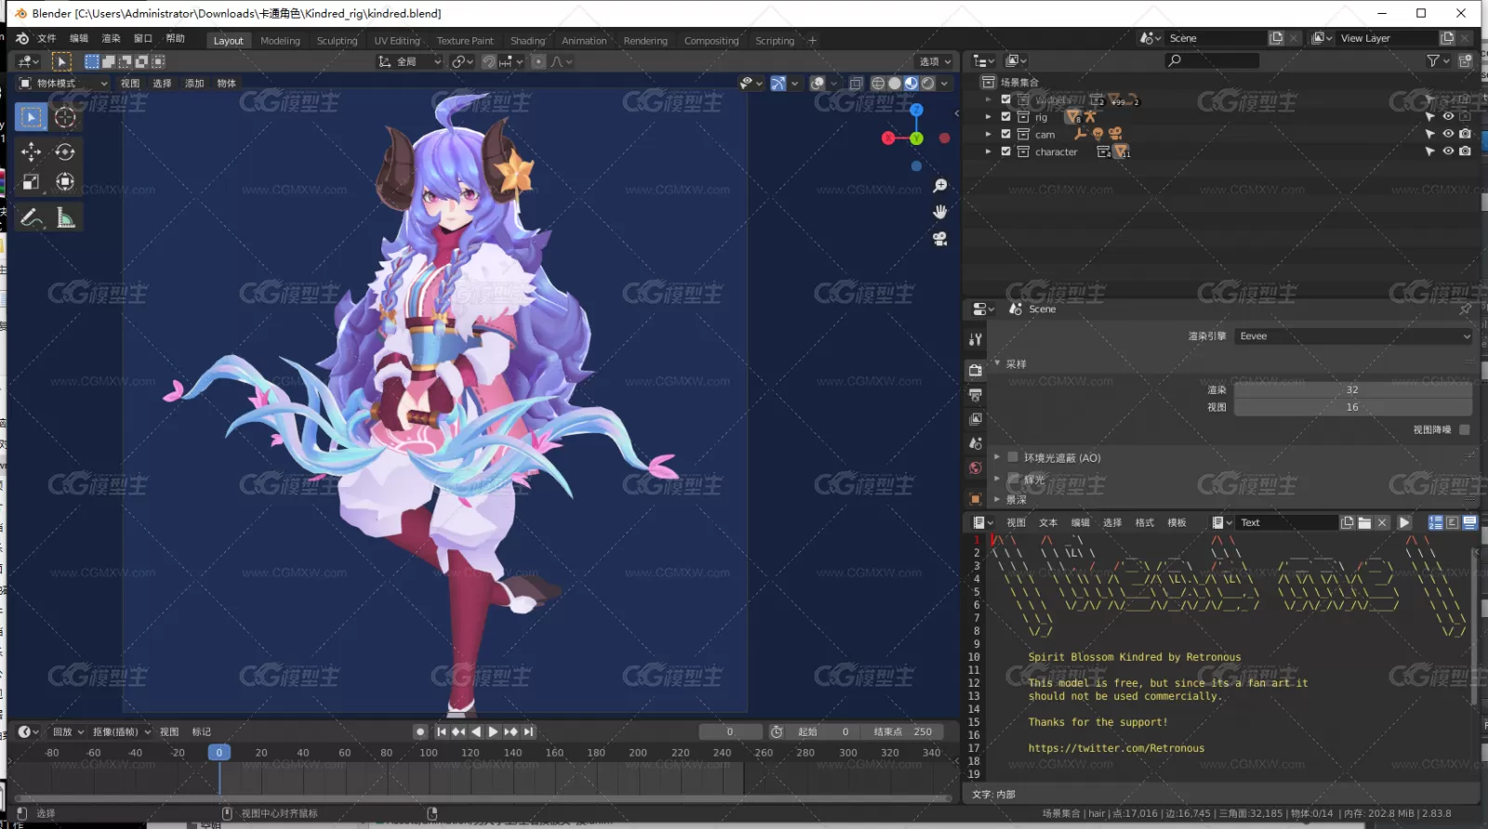The image size is (1488, 829).
Task: Toggle the viewport camera view icon
Action: click(940, 239)
